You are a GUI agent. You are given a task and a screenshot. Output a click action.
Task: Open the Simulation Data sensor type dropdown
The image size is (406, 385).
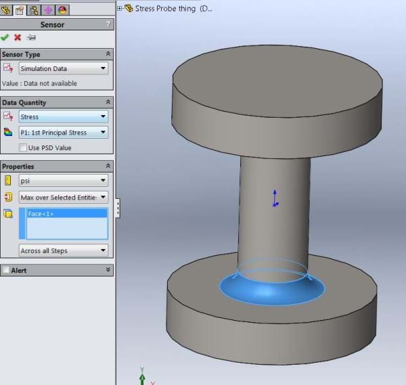[x=63, y=68]
